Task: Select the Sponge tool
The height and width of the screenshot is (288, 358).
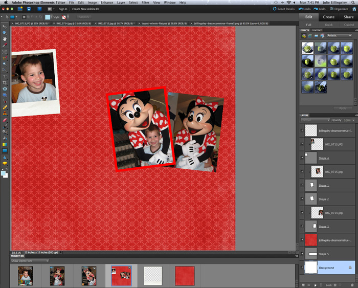Action: pyautogui.click(x=5, y=163)
